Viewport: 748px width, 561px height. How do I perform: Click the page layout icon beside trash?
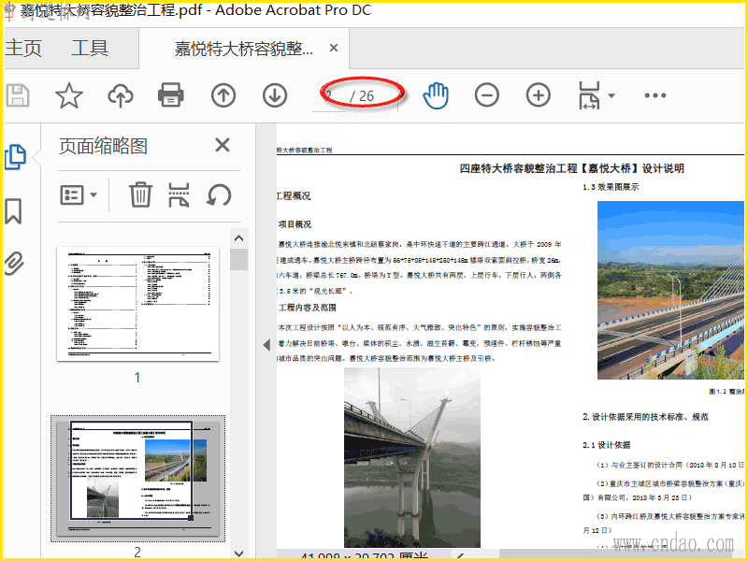click(179, 194)
